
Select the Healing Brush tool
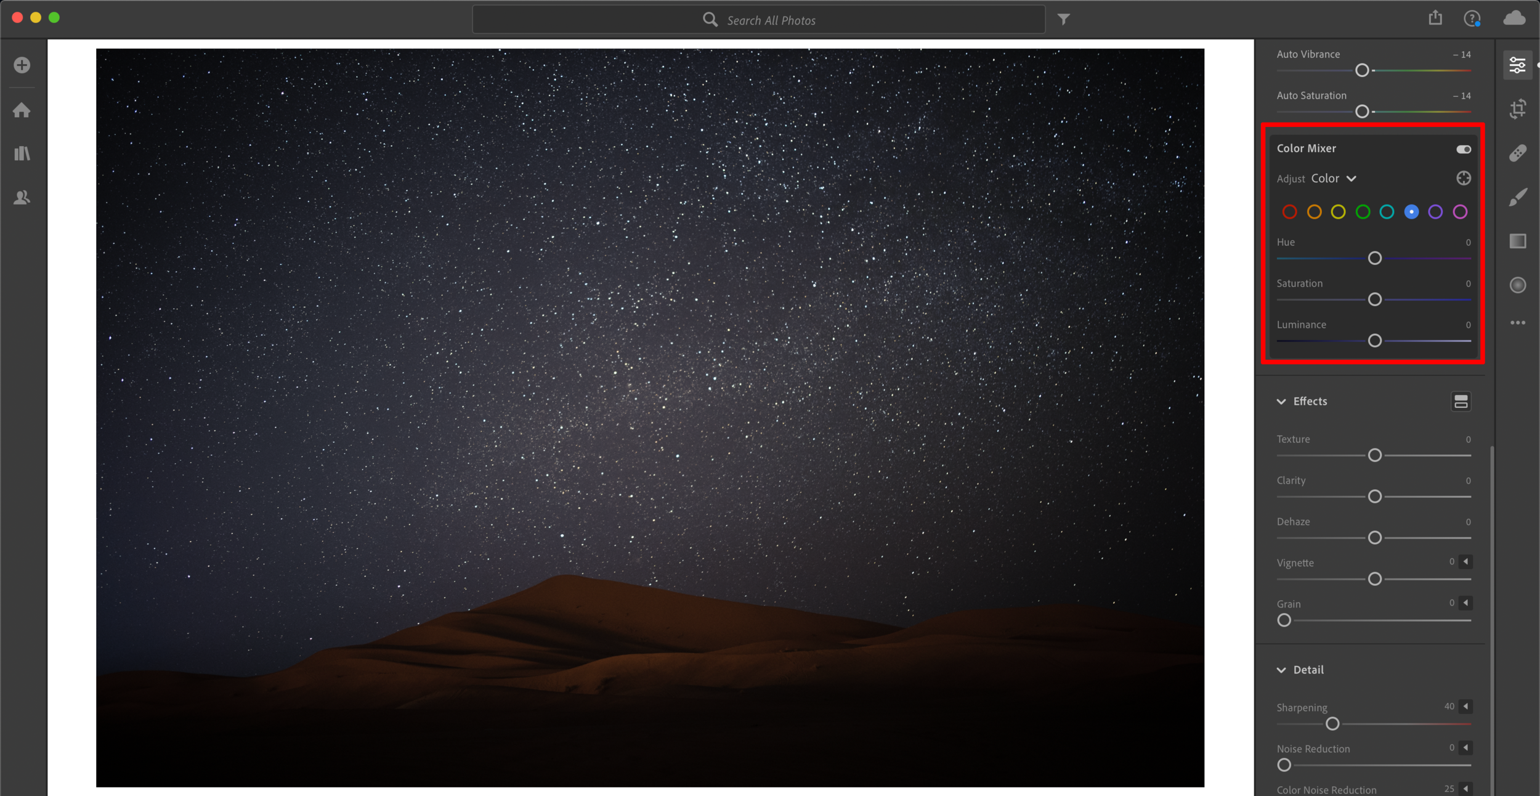(x=1518, y=153)
